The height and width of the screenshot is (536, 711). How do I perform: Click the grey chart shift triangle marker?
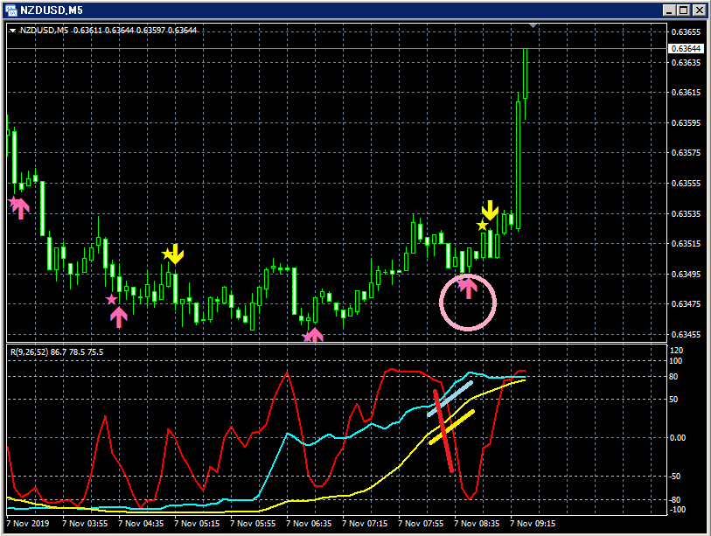click(x=533, y=26)
